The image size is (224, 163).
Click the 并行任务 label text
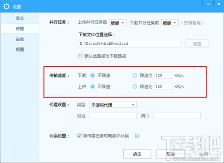(59, 22)
